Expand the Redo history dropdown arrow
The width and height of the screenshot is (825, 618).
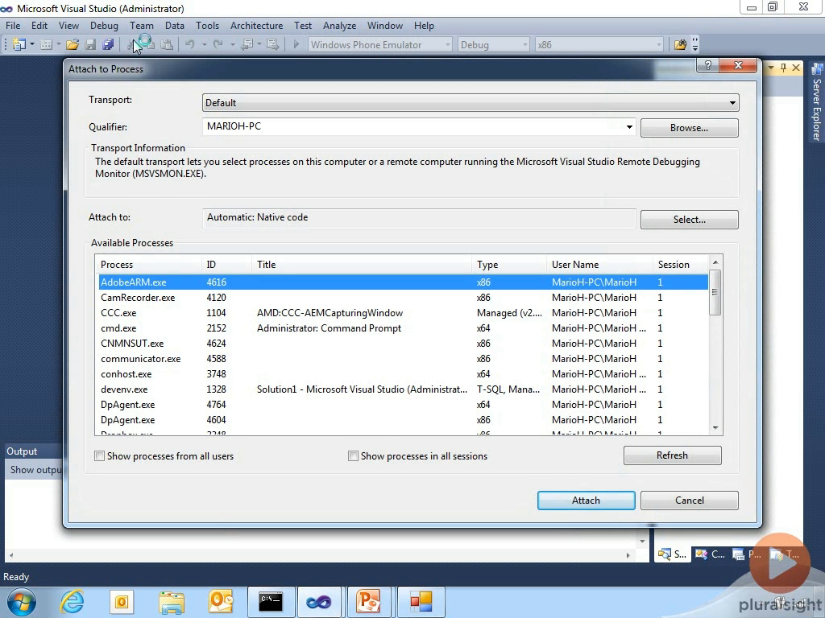tap(232, 45)
